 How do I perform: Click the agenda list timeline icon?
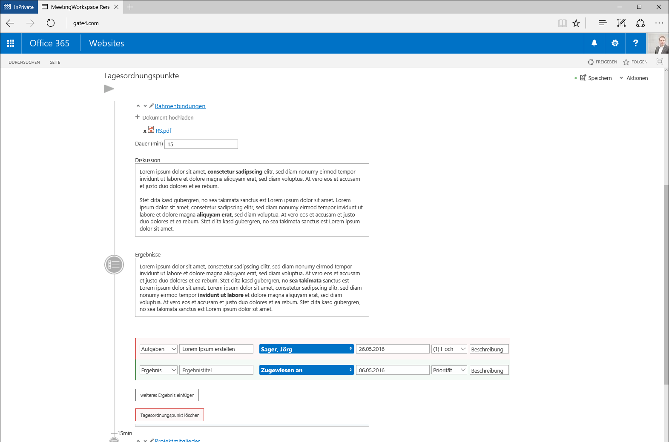click(x=114, y=265)
